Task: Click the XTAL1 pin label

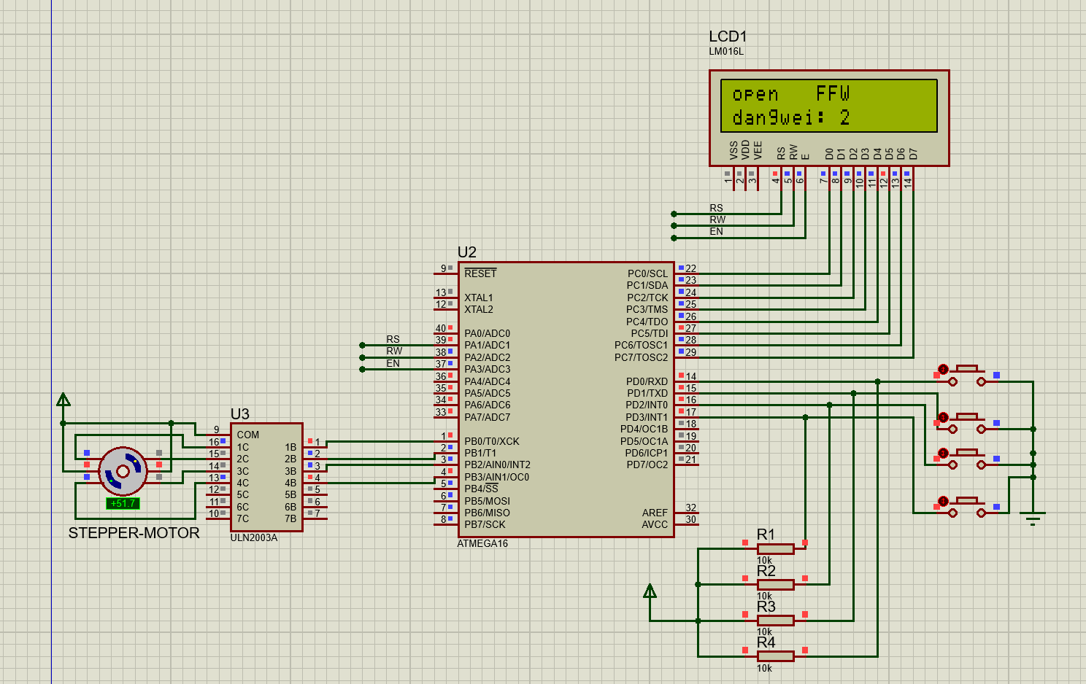Action: 479,298
